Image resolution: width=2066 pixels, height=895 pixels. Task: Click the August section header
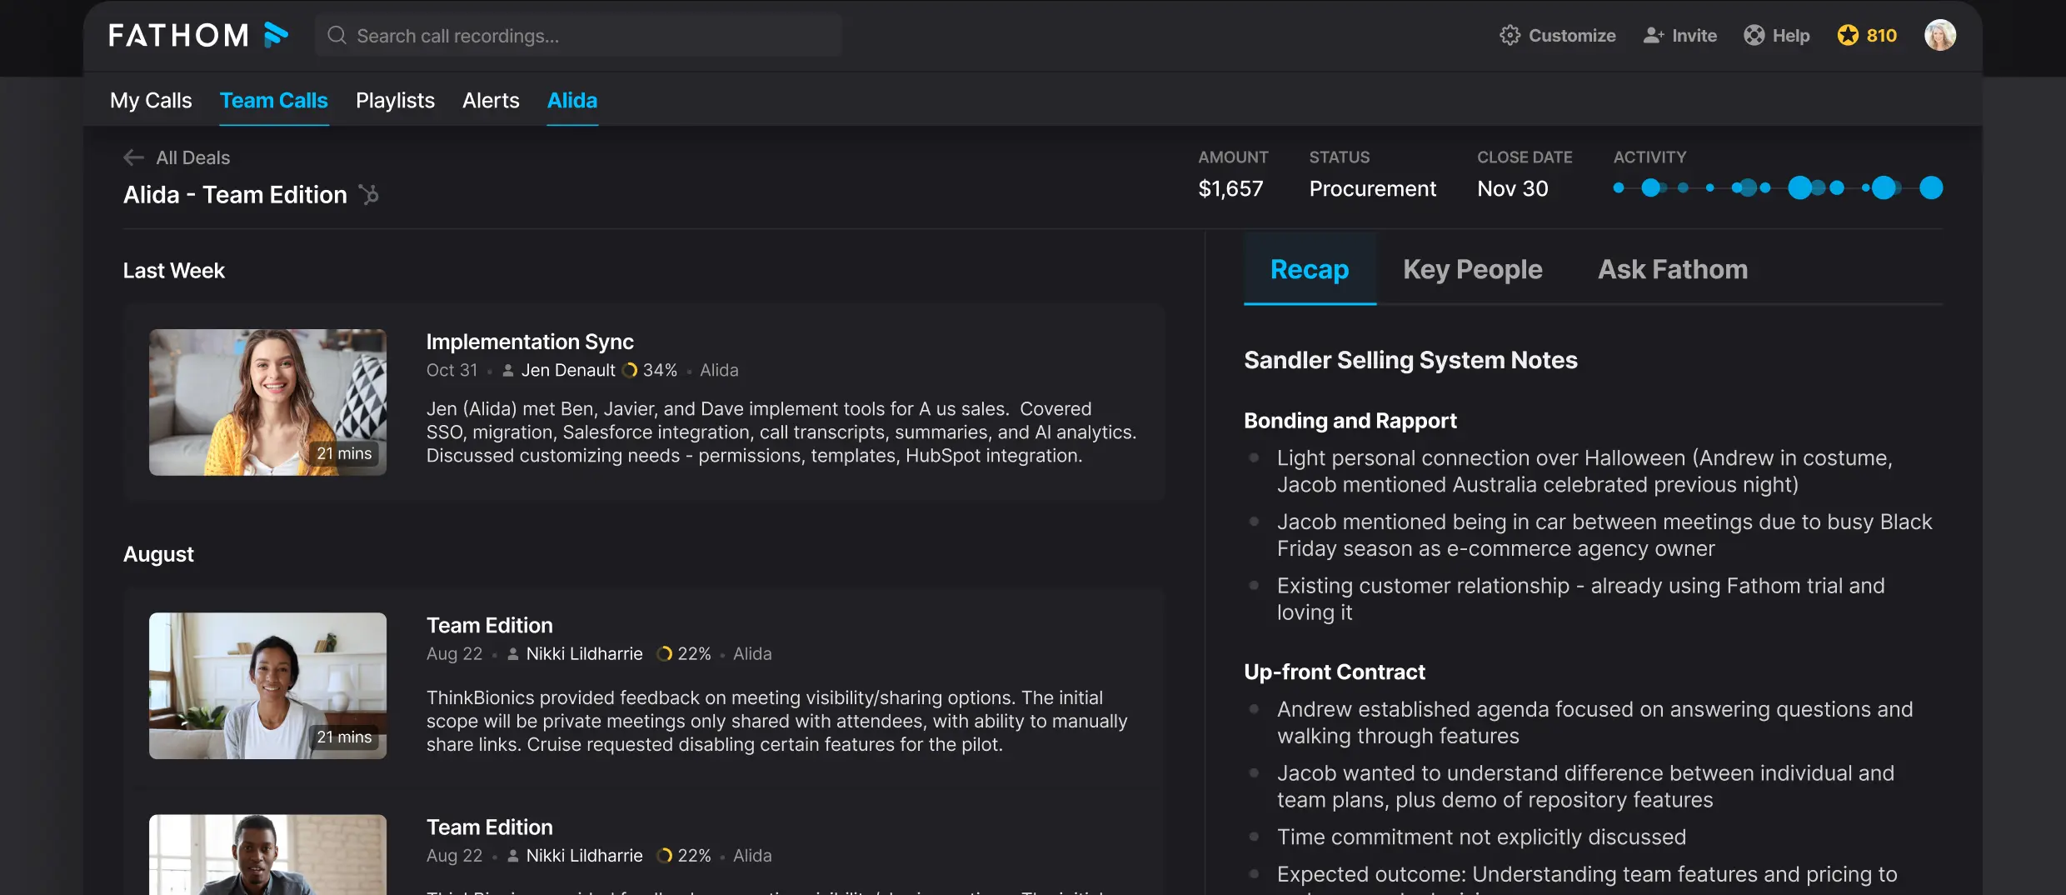tap(158, 554)
